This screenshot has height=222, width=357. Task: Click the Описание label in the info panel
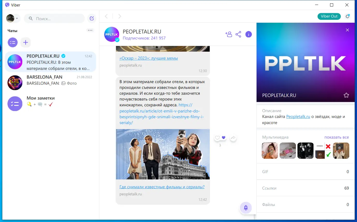[x=272, y=111]
